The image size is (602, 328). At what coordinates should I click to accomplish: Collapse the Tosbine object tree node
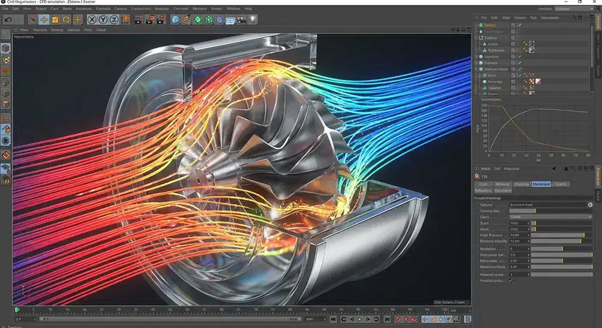[x=476, y=38]
